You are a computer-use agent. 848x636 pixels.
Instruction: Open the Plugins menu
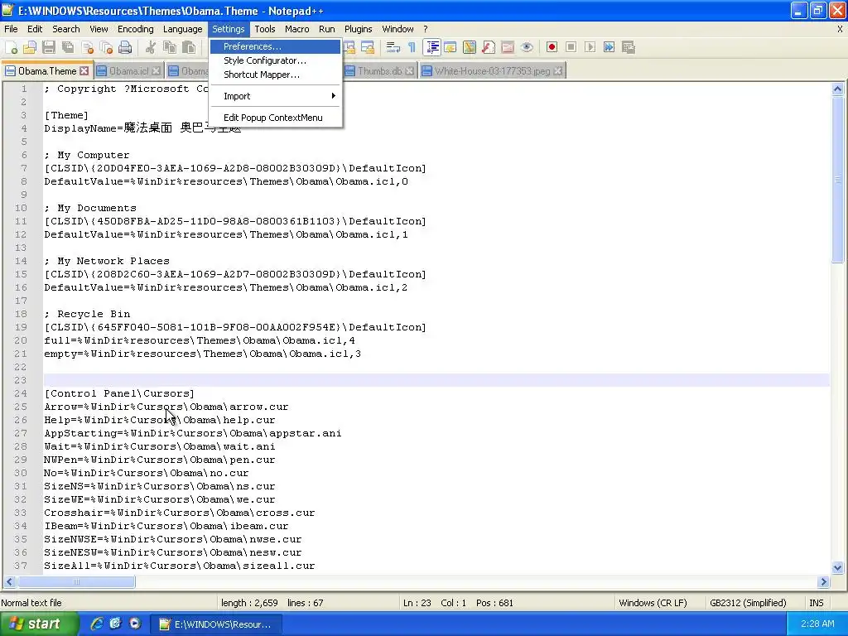pyautogui.click(x=358, y=29)
